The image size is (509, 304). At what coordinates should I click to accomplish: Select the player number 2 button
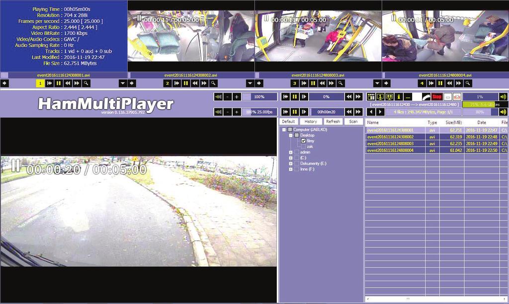coord(167,83)
